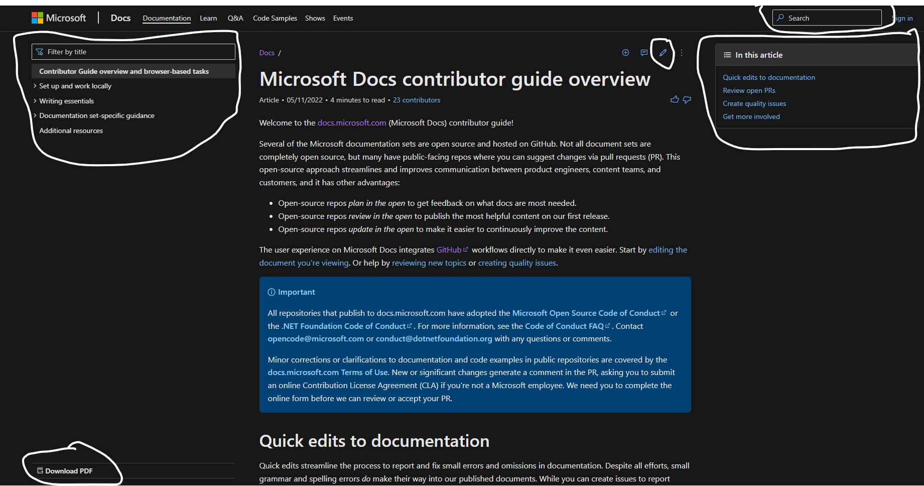The height and width of the screenshot is (486, 924).
Task: Click conduct@dotnetfoundation.org email link
Action: tap(434, 338)
